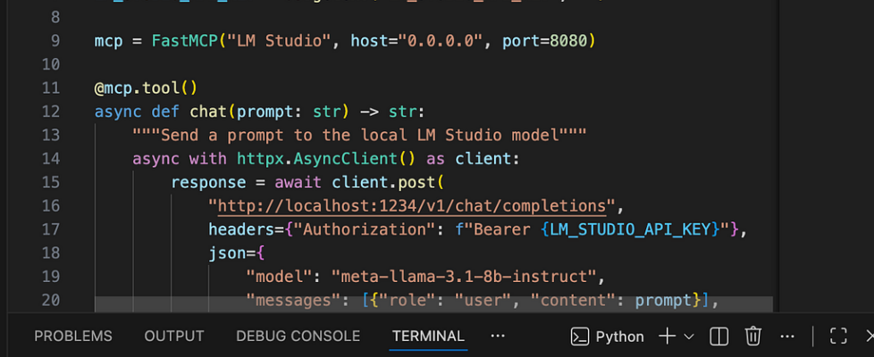Click line number 12 in the gutter
This screenshot has height=357, width=874.
tap(50, 112)
